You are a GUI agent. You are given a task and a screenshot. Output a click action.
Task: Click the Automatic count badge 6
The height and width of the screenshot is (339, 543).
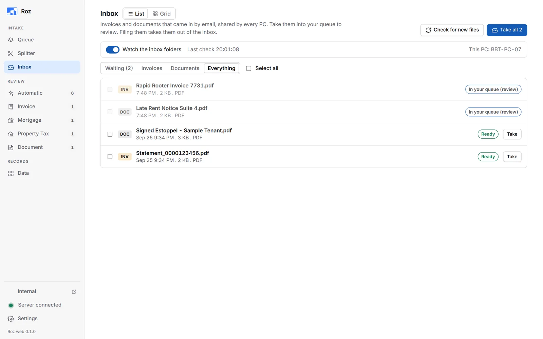72,93
